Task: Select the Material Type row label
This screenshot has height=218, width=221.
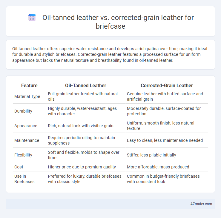Action: [27, 96]
